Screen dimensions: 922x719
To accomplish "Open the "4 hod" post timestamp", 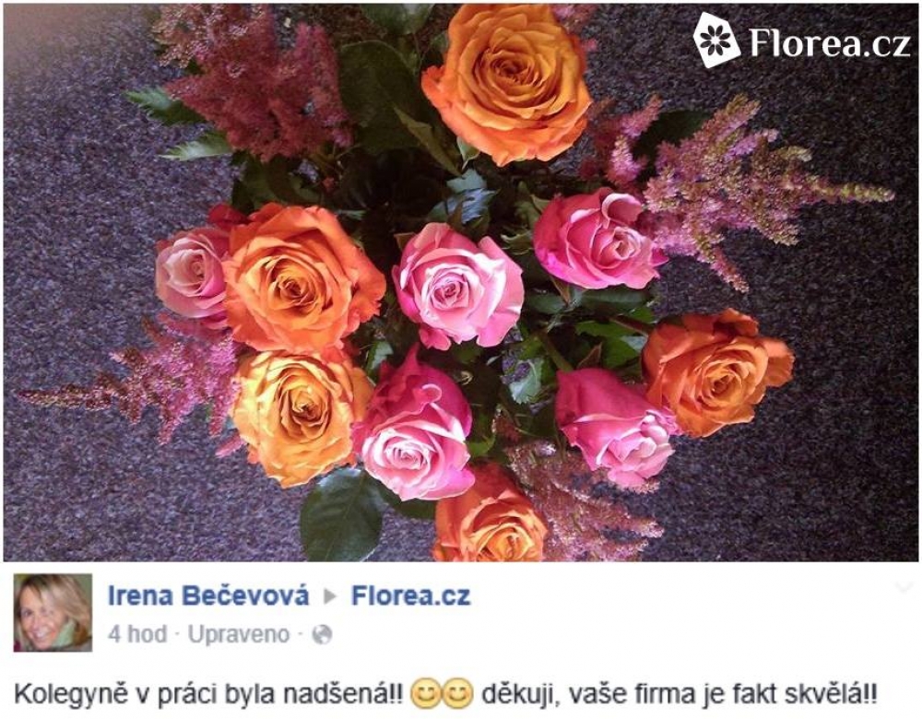I will pyautogui.click(x=137, y=634).
